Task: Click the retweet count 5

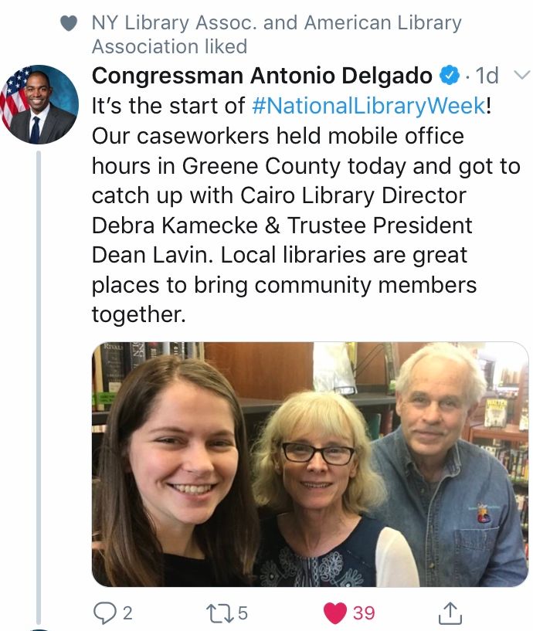Action: click(x=243, y=613)
